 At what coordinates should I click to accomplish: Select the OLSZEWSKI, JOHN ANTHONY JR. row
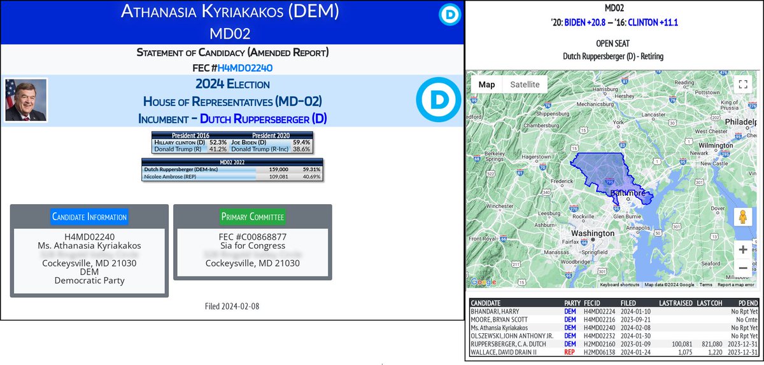(x=614, y=335)
